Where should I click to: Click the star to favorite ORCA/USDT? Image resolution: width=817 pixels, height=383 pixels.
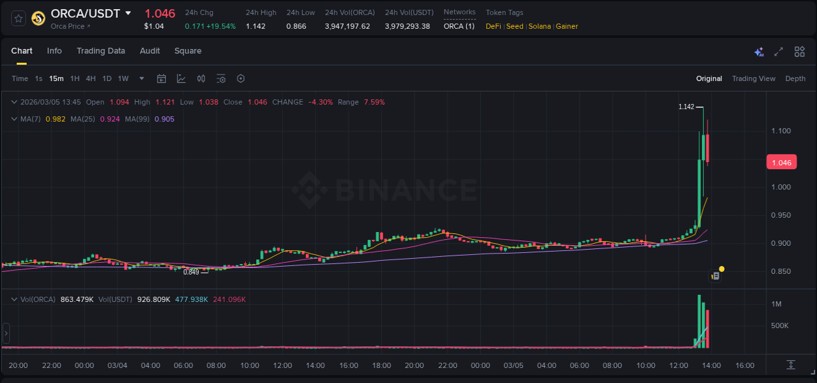coord(18,18)
